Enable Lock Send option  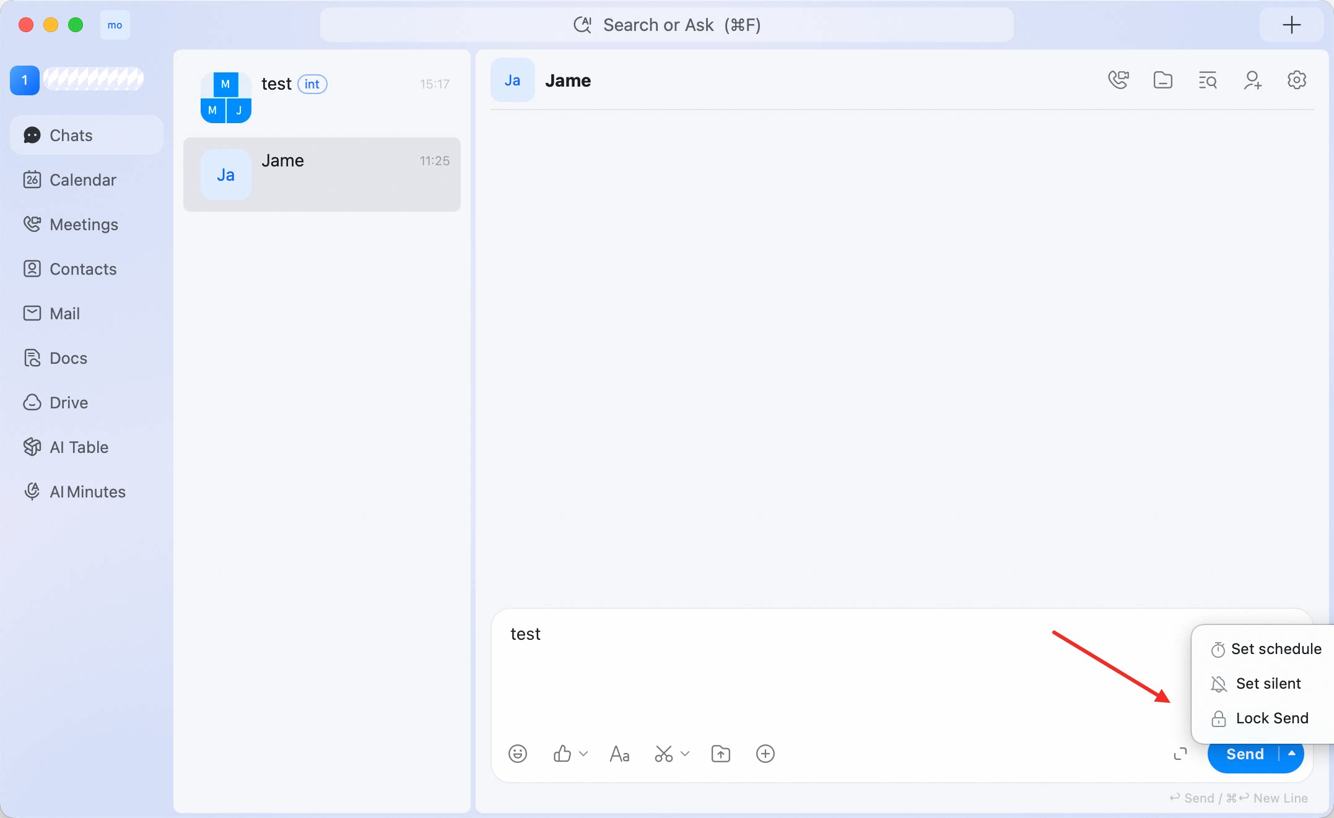click(x=1260, y=718)
